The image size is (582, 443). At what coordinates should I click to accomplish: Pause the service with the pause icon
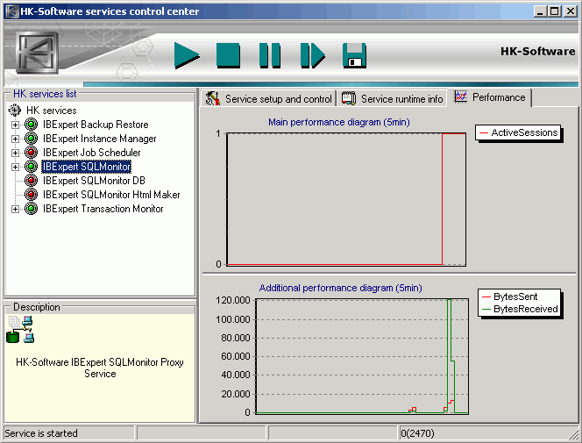pos(270,55)
